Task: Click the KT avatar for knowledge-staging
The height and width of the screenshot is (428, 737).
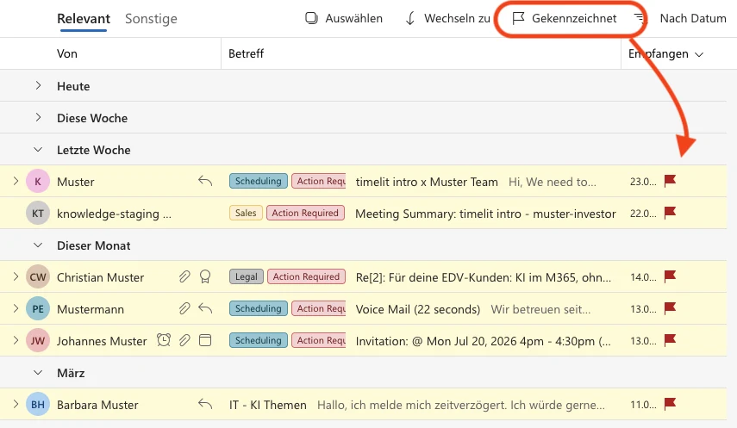Action: 38,214
